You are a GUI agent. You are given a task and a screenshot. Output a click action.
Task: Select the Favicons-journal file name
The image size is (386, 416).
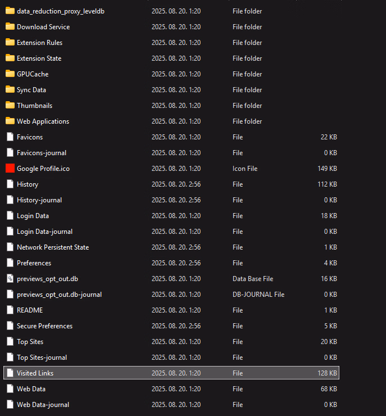pyautogui.click(x=42, y=153)
